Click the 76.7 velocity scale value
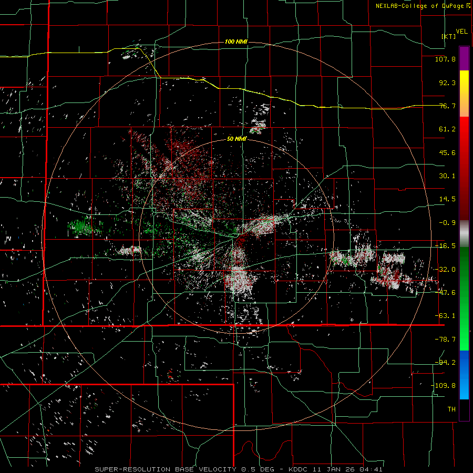The image size is (473, 473). pyautogui.click(x=447, y=106)
